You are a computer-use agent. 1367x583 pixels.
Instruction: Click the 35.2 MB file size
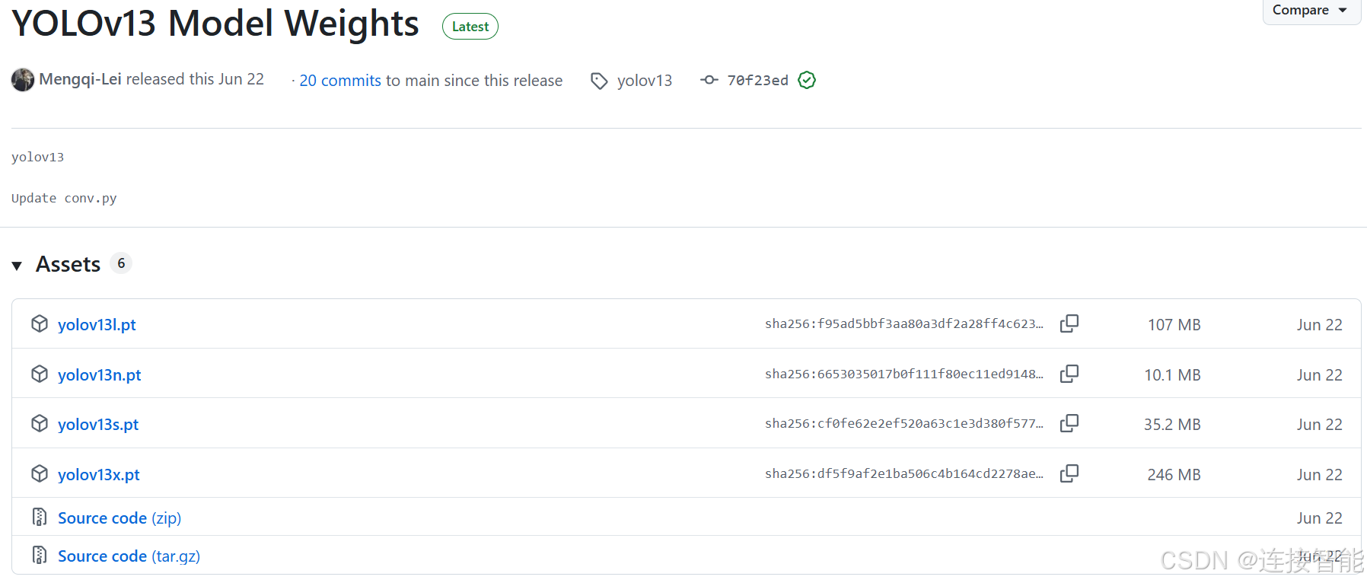point(1172,425)
